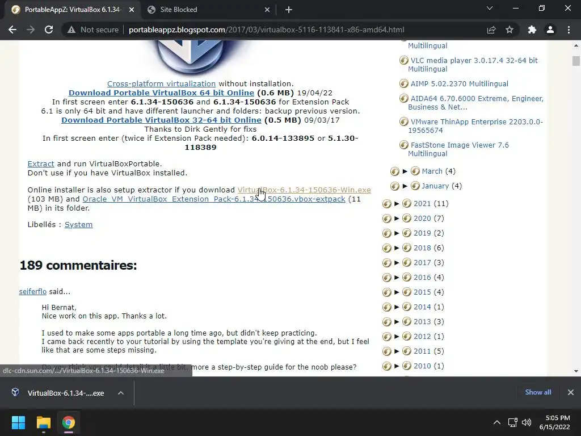Open 2012 archive link
The height and width of the screenshot is (436, 581).
tap(422, 337)
